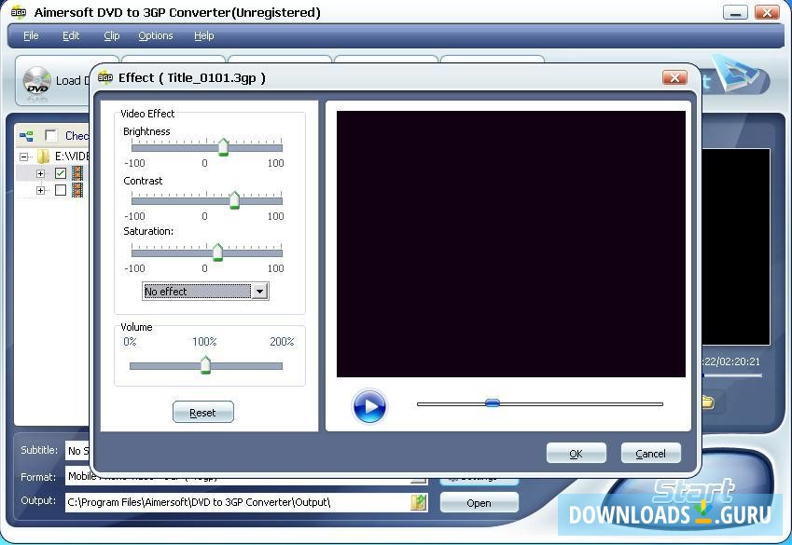792x545 pixels.
Task: Click the output folder browse icon
Action: (x=419, y=502)
